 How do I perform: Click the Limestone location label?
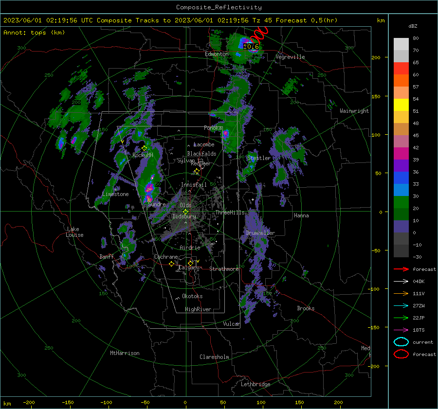(115, 194)
